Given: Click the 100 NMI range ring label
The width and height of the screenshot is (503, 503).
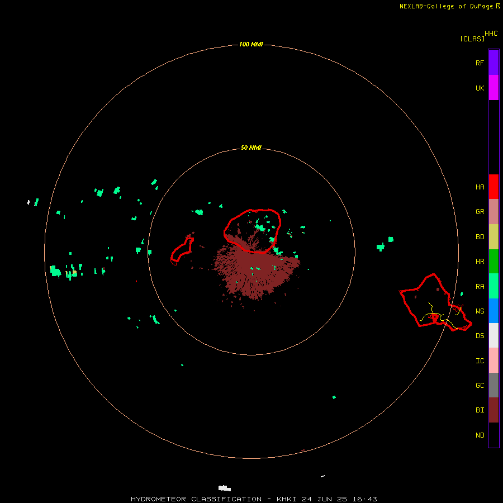Looking at the screenshot, I should click(251, 44).
